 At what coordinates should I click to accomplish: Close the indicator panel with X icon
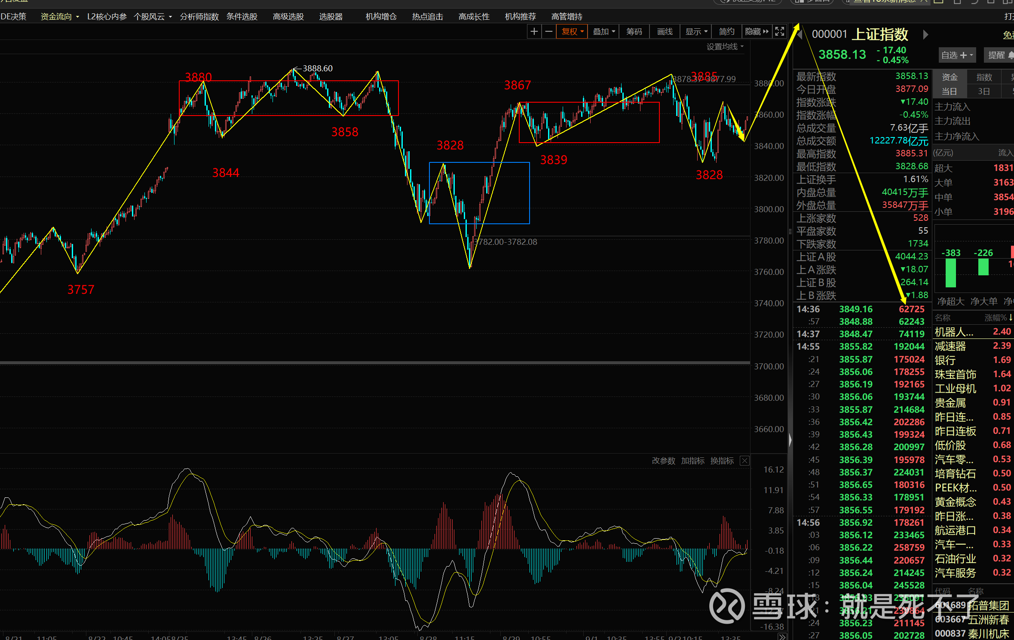(744, 461)
